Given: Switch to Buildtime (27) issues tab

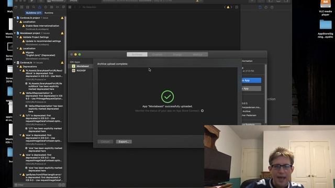Looking at the screenshot, I should pos(33,13).
